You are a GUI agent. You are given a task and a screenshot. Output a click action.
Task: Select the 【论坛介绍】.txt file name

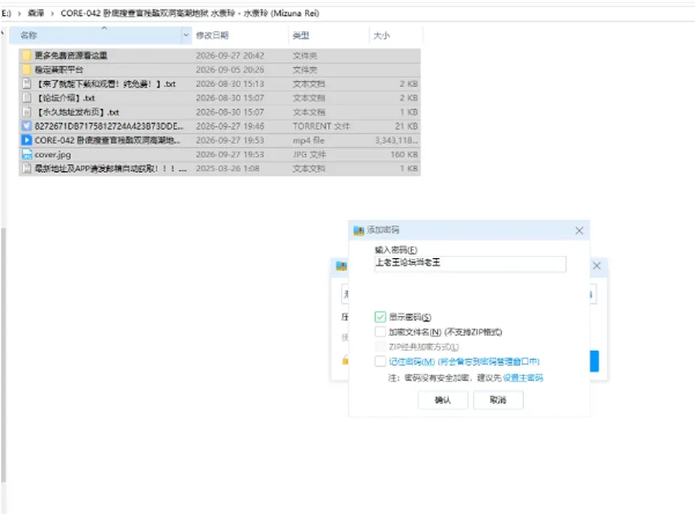(64, 98)
